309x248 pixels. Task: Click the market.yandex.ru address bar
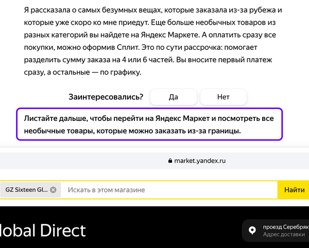154,161
